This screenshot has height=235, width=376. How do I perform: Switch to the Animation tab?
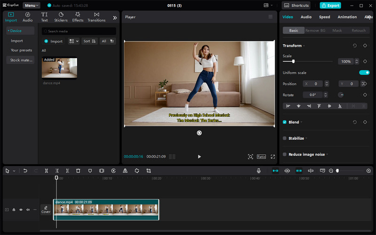(x=347, y=17)
